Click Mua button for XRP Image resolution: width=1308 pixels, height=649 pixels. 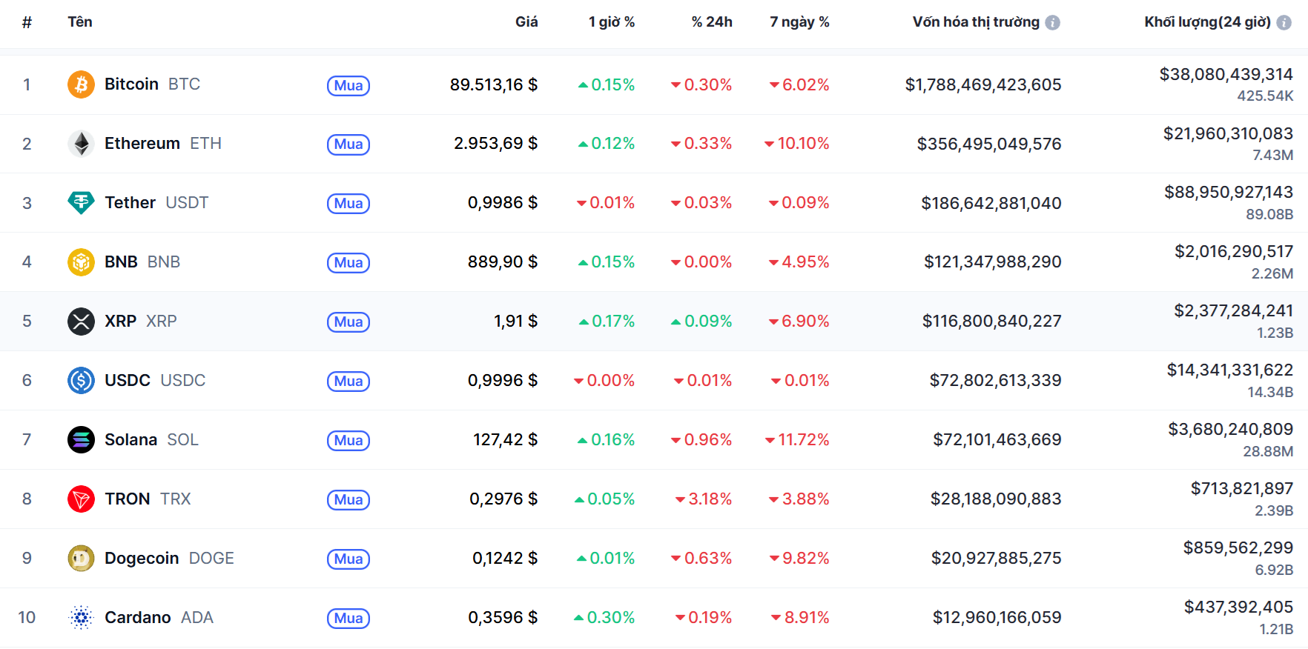[349, 322]
